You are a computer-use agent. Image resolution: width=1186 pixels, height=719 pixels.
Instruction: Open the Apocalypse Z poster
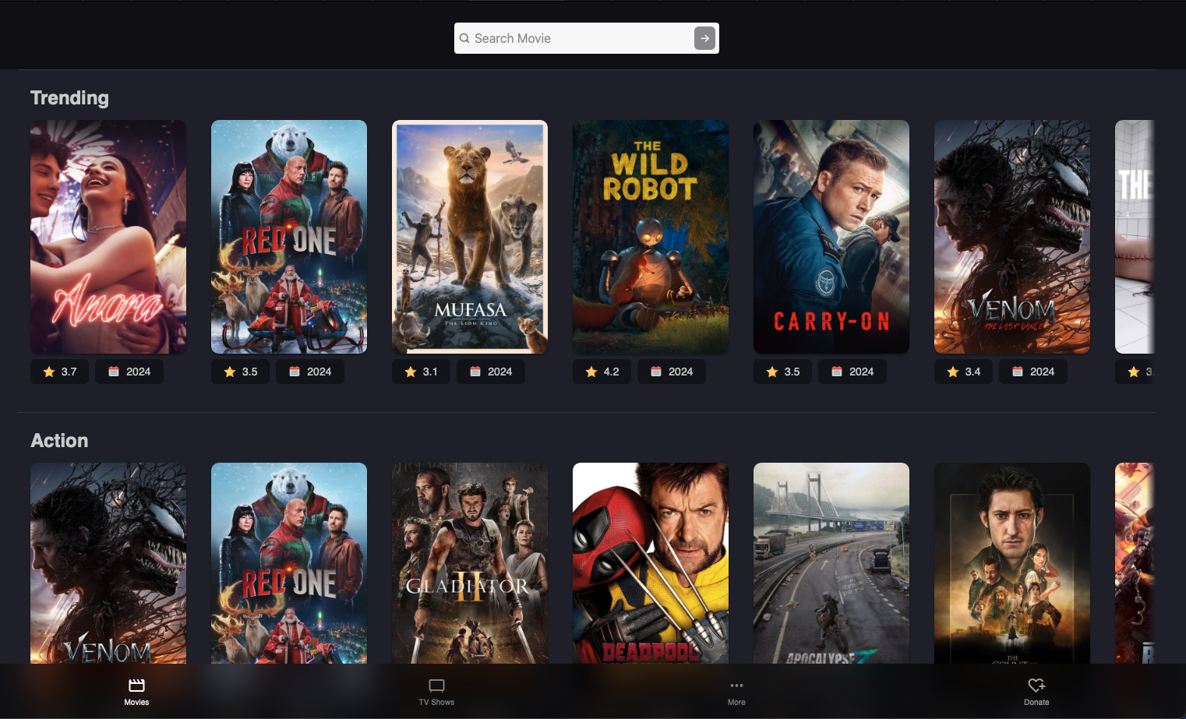(831, 563)
